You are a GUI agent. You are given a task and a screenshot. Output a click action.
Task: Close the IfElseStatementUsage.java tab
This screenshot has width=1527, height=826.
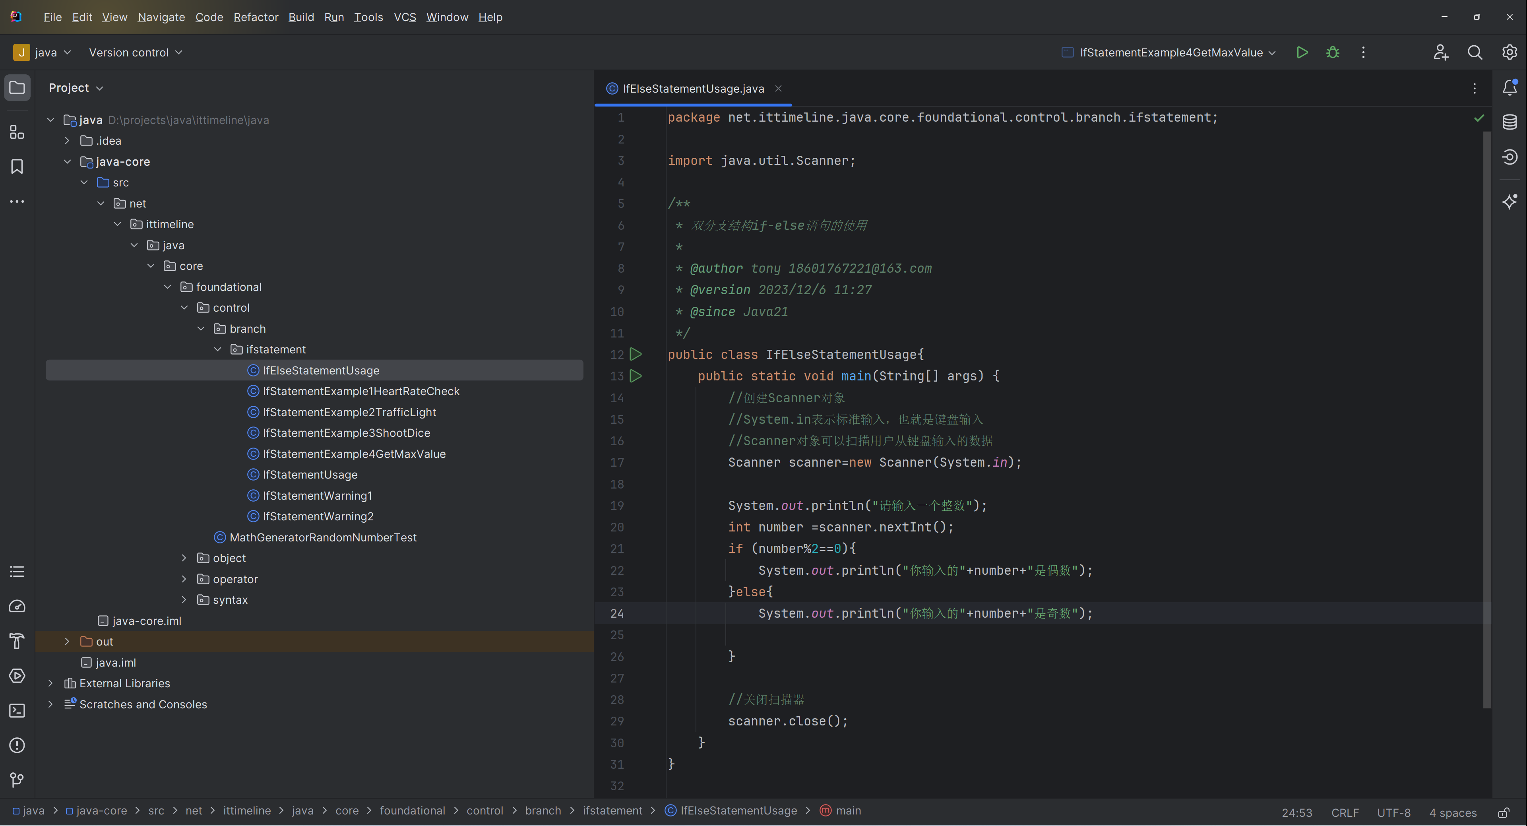click(x=778, y=88)
